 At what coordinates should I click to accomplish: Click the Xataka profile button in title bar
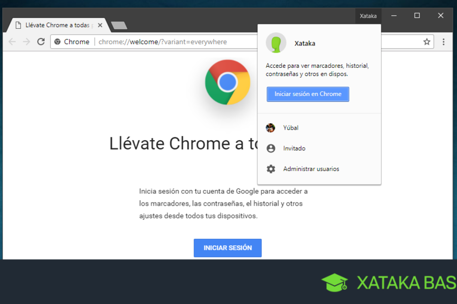[368, 16]
